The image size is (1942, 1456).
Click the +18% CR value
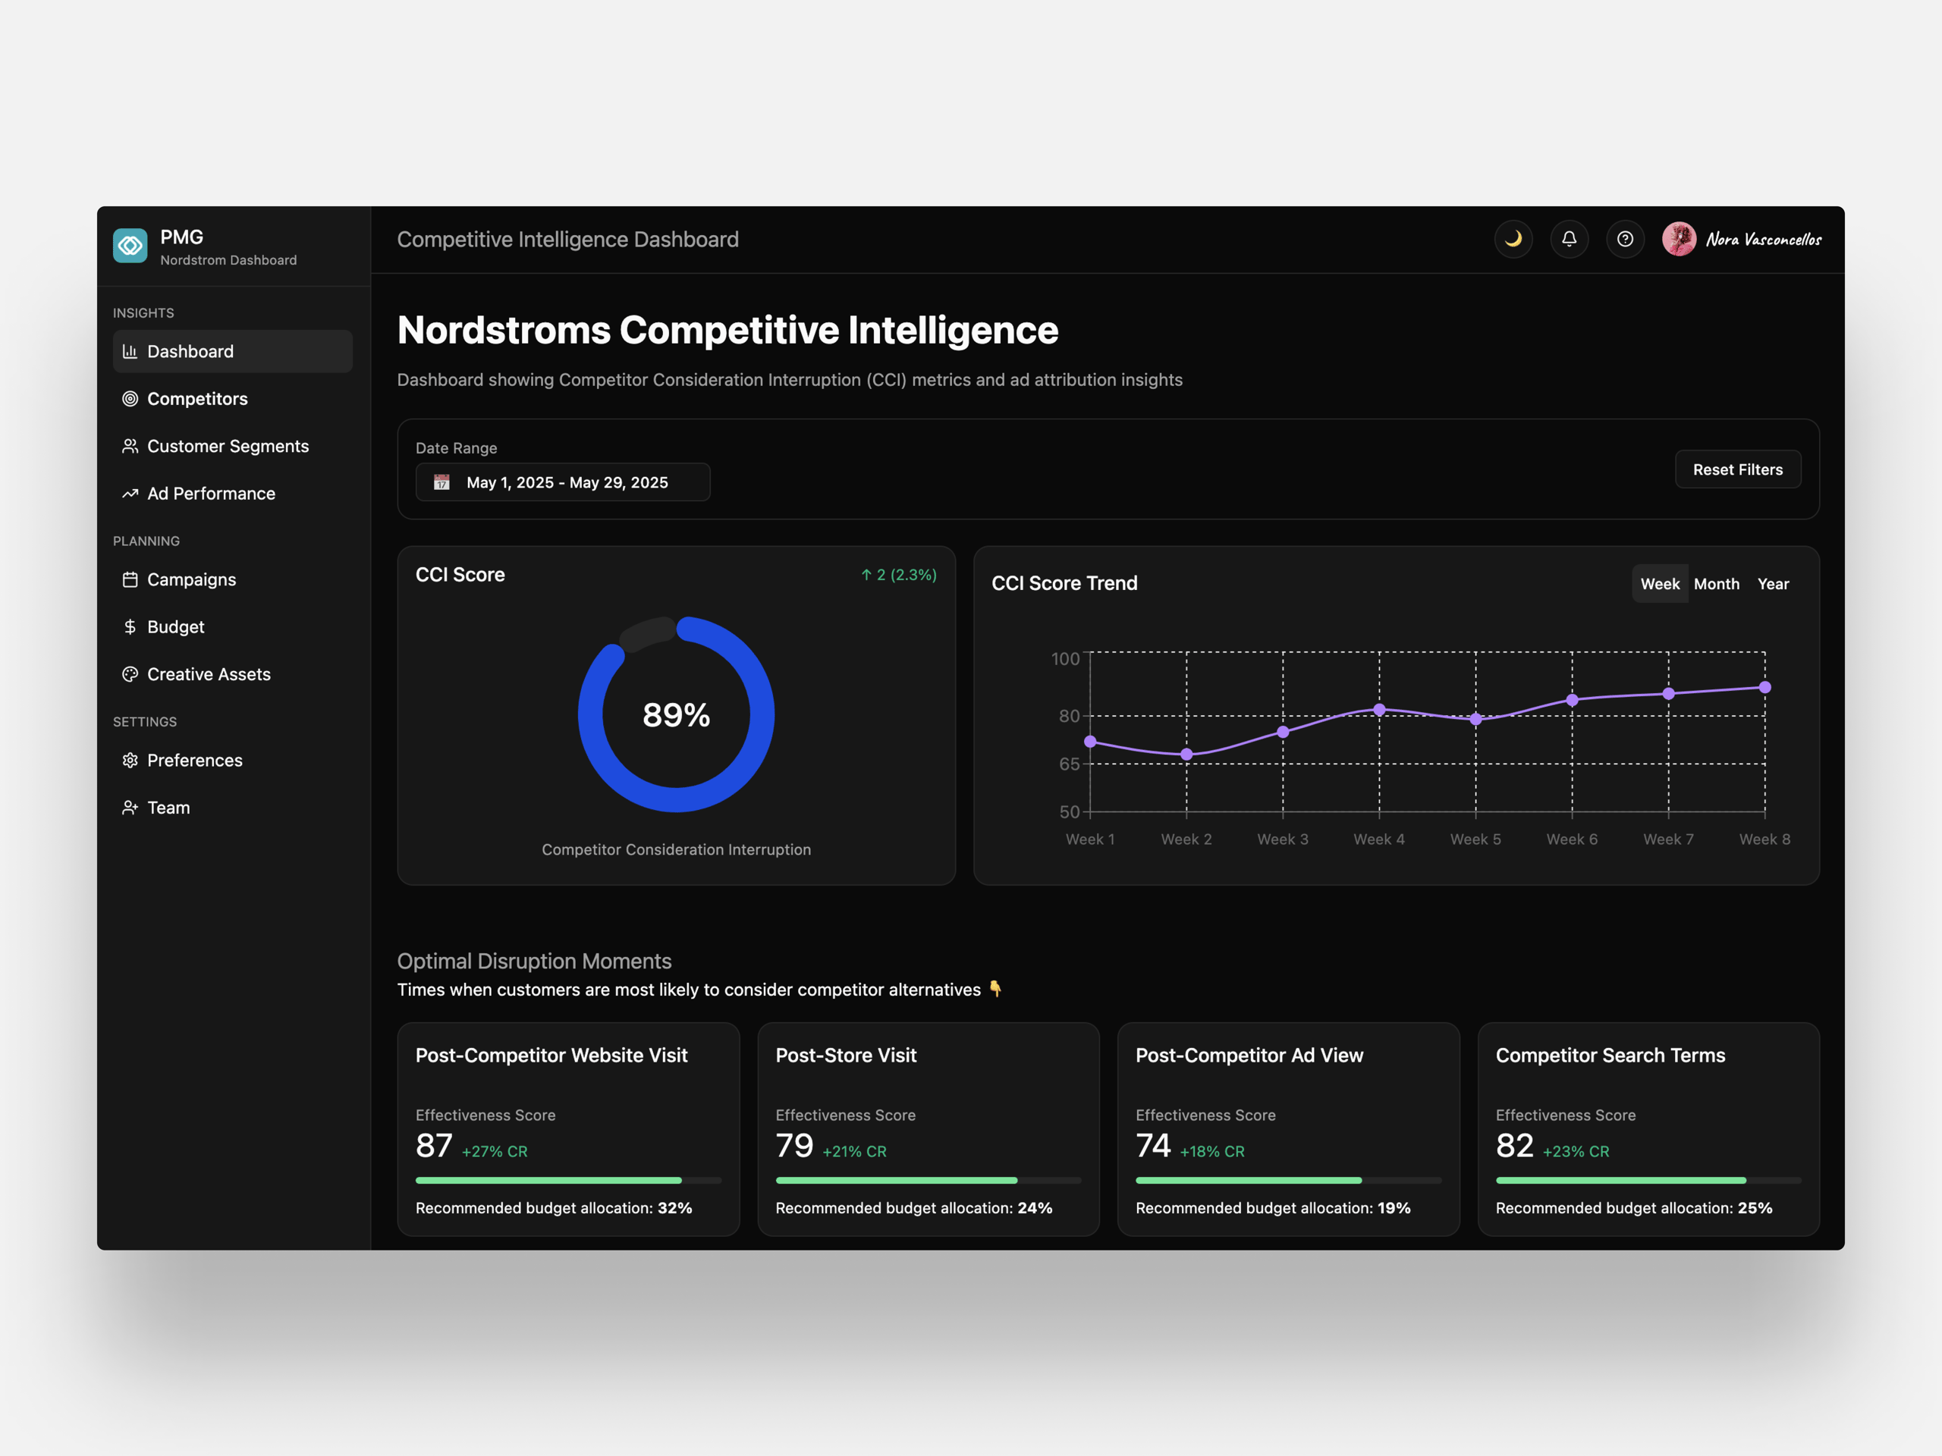click(x=1211, y=1151)
